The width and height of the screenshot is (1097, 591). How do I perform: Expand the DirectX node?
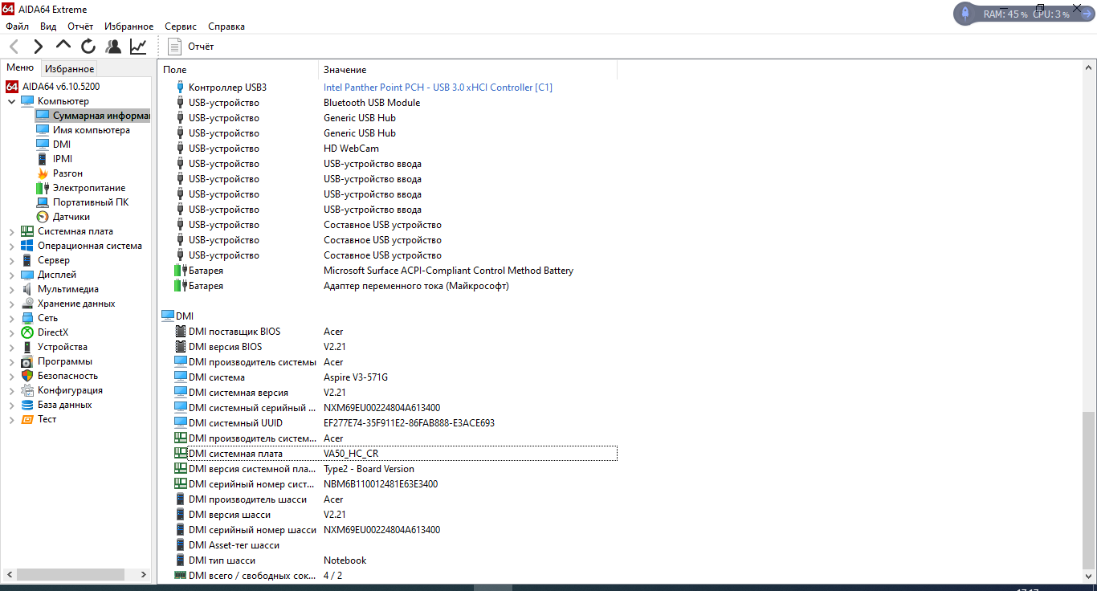11,332
